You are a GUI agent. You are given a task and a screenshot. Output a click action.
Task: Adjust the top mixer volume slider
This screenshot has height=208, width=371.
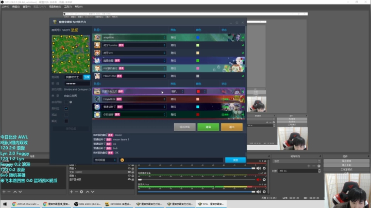[197, 168]
